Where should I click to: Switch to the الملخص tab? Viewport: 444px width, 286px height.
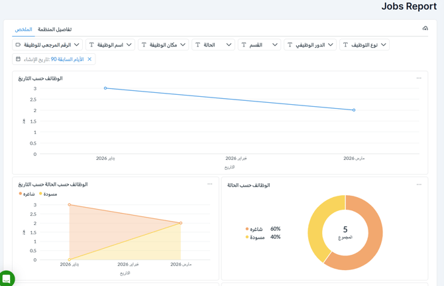[x=23, y=29]
